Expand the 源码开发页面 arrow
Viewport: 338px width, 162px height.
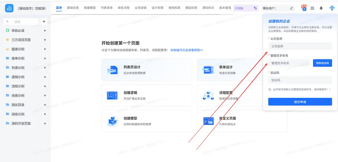[x=45, y=124]
